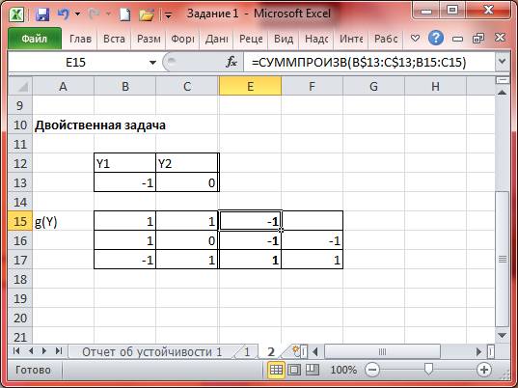Viewport: 518px width, 388px height.
Task: Create a new blank document from the toolbar
Action: (x=124, y=14)
